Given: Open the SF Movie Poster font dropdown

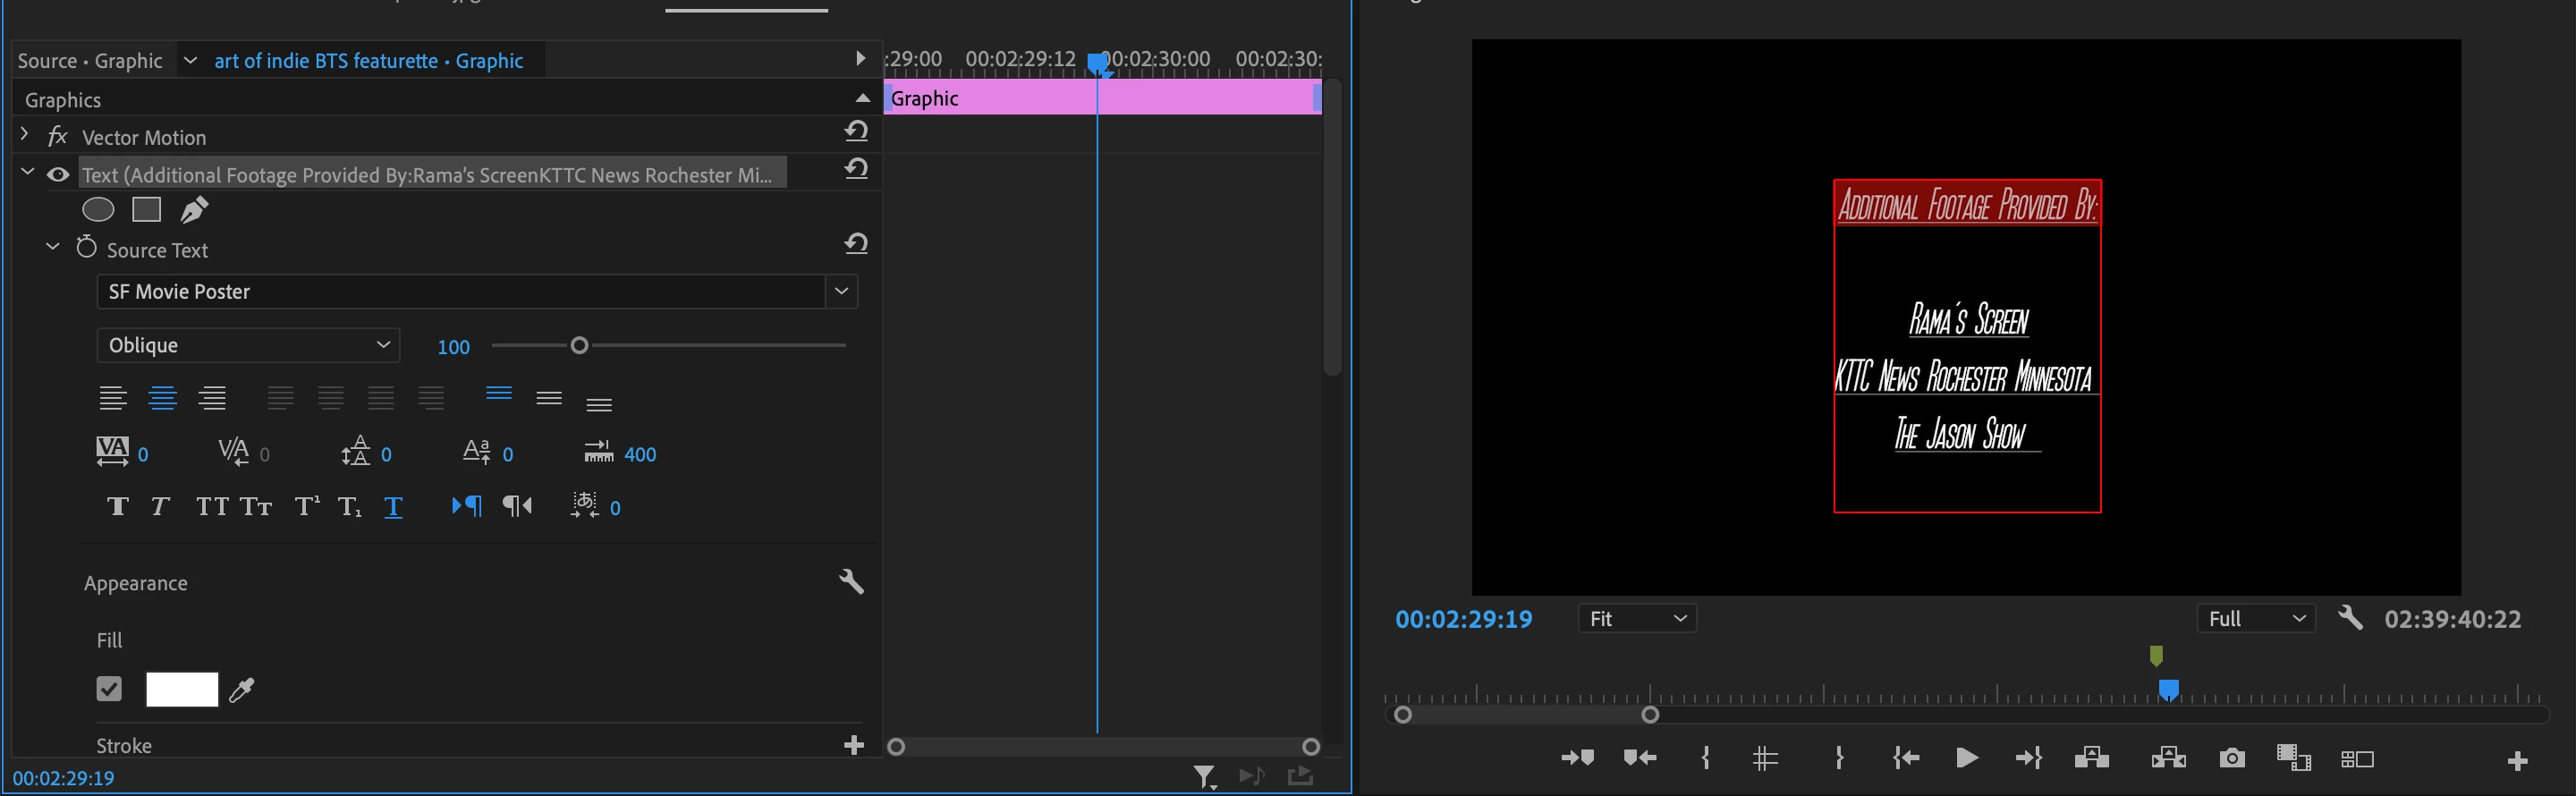Looking at the screenshot, I should click(x=842, y=291).
